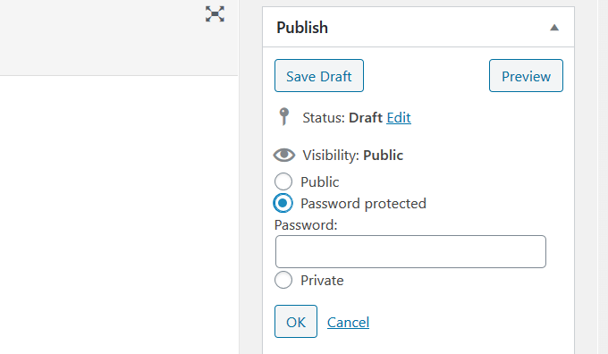Open the post Preview
Image resolution: width=608 pixels, height=354 pixels.
(526, 76)
